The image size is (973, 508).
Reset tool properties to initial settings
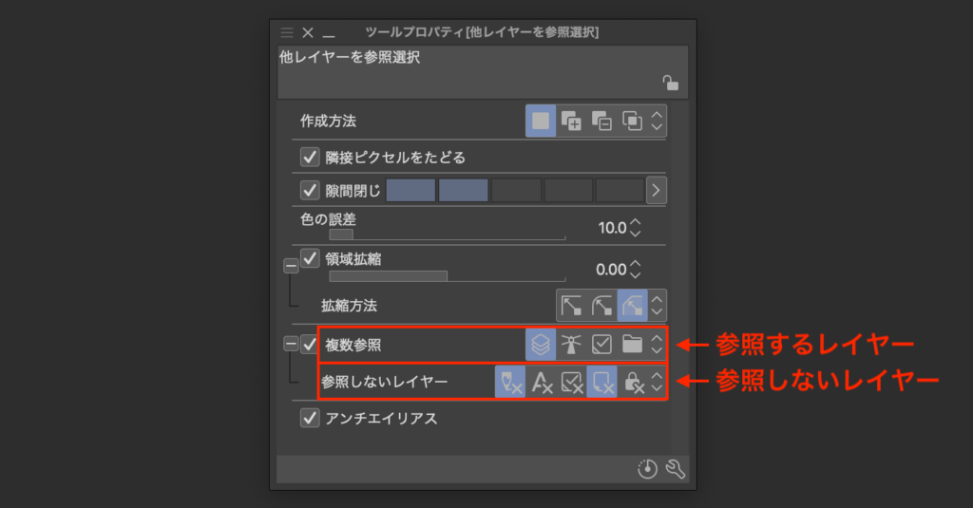pyautogui.click(x=647, y=470)
